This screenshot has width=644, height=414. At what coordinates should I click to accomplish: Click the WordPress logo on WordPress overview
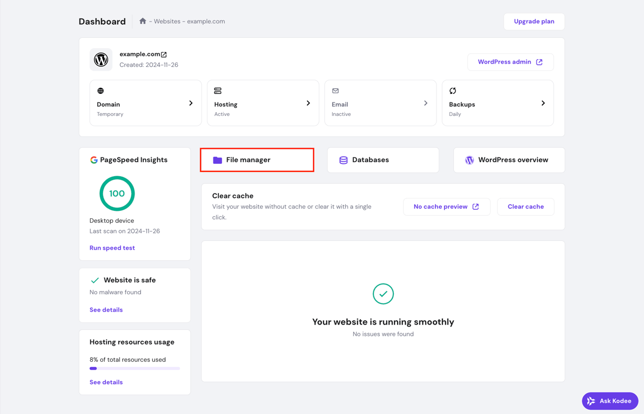tap(469, 160)
